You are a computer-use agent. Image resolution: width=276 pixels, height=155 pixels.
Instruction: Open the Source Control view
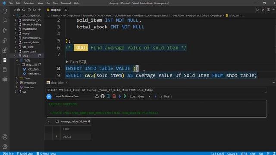point(5,31)
